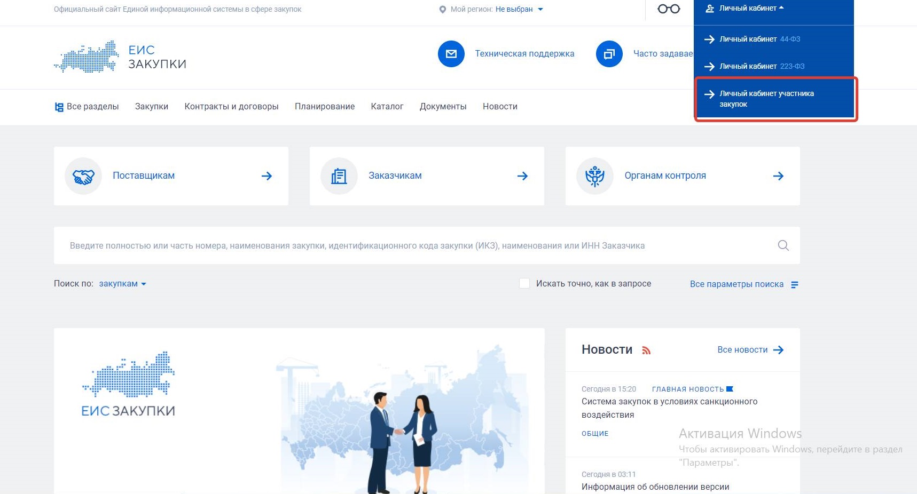
Task: Open news Система закупок в условиях санкционного воздействия
Action: point(670,408)
